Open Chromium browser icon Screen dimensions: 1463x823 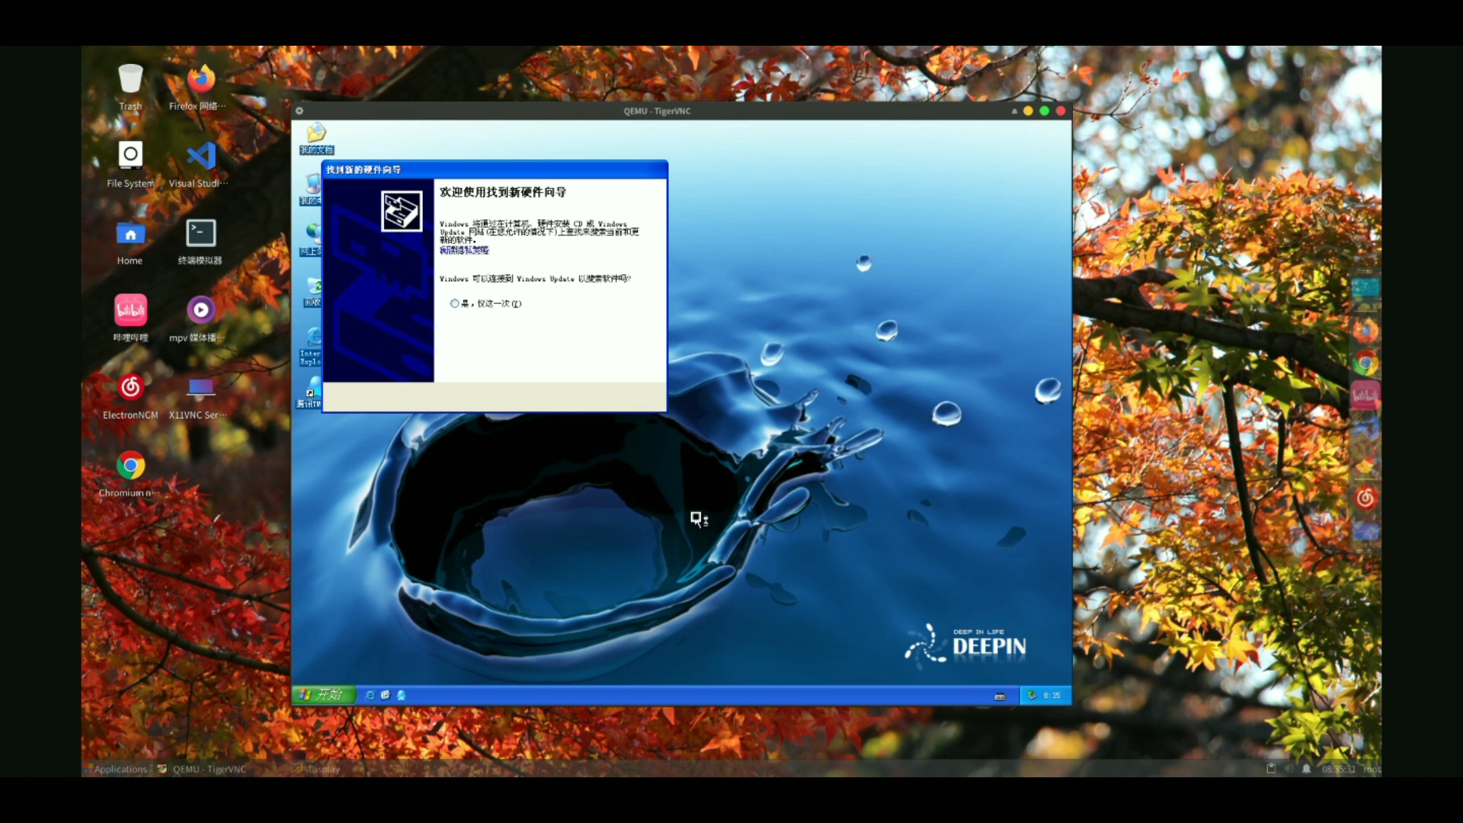[129, 464]
